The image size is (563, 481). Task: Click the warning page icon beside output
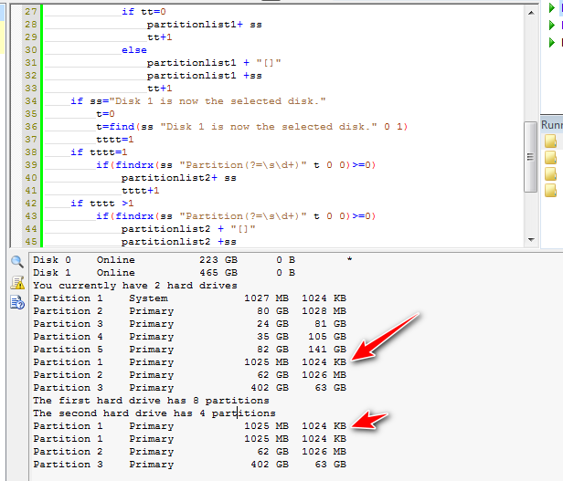[x=17, y=283]
